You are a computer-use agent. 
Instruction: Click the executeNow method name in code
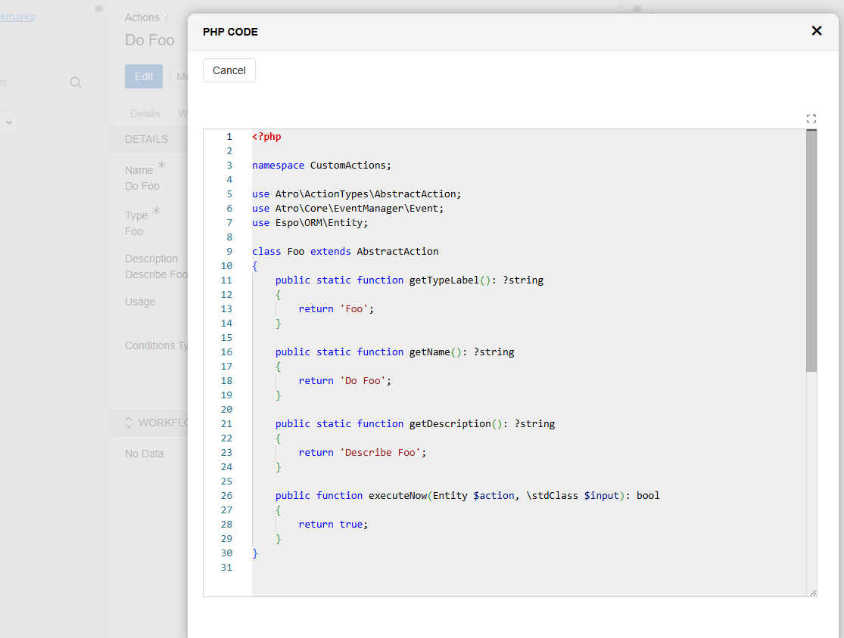[x=399, y=496]
